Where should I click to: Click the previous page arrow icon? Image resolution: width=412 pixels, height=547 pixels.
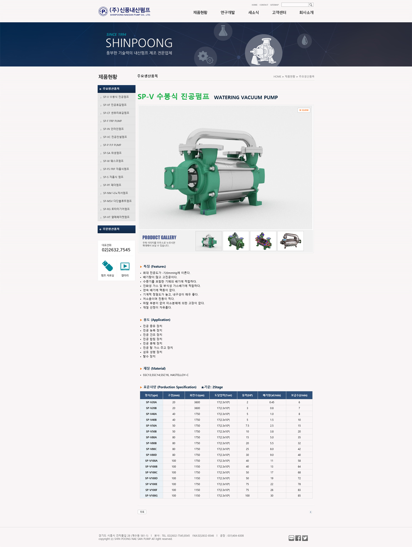310,512
